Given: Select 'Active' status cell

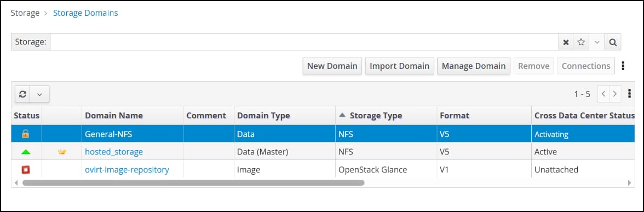Looking at the screenshot, I should [583, 152].
